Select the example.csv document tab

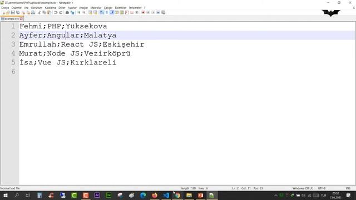coord(12,19)
